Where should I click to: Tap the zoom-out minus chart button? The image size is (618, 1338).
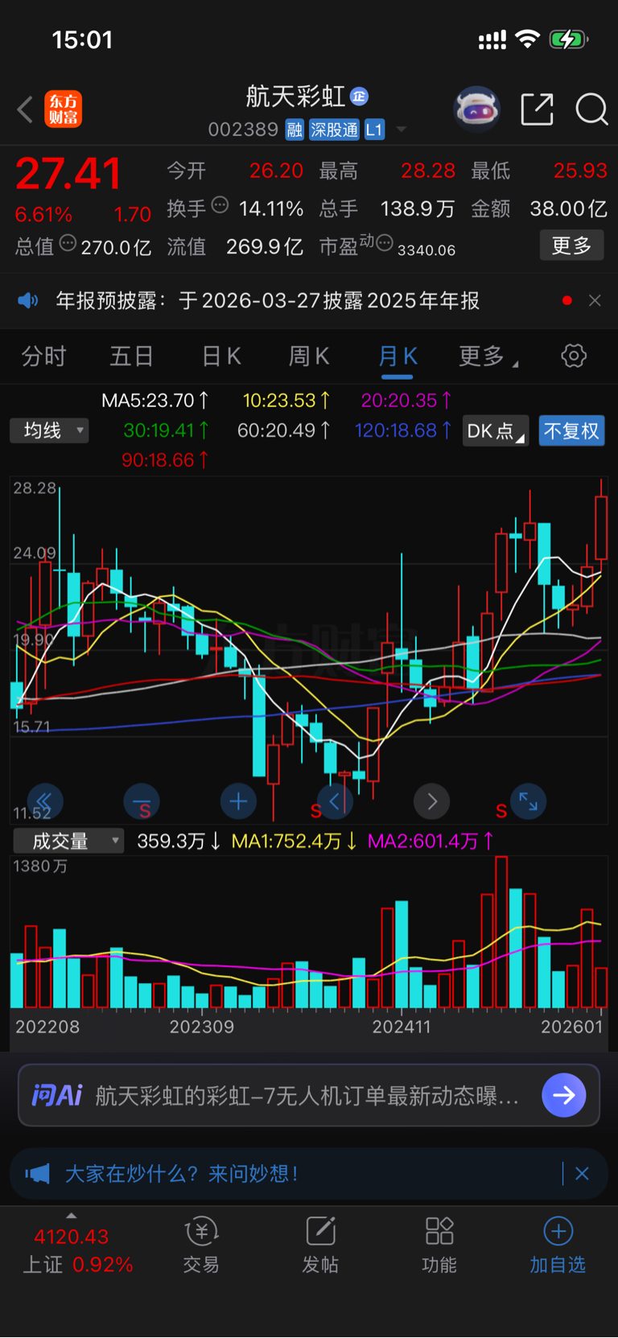click(x=142, y=801)
